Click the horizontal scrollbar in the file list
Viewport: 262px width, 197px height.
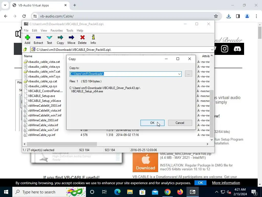(62, 144)
